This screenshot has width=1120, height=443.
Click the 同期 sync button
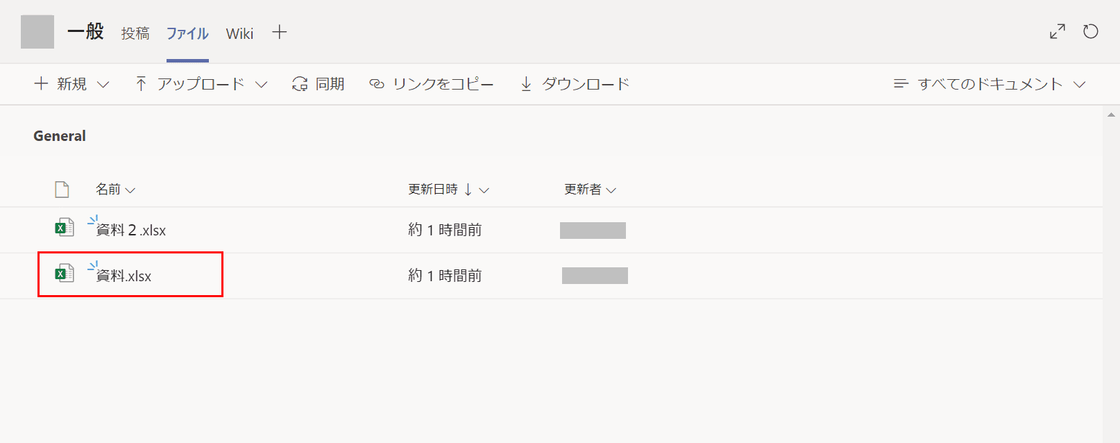click(319, 84)
